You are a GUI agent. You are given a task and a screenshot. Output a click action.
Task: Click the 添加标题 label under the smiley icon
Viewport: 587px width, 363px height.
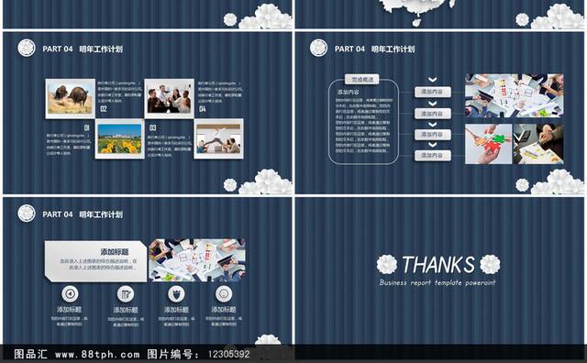click(x=224, y=310)
